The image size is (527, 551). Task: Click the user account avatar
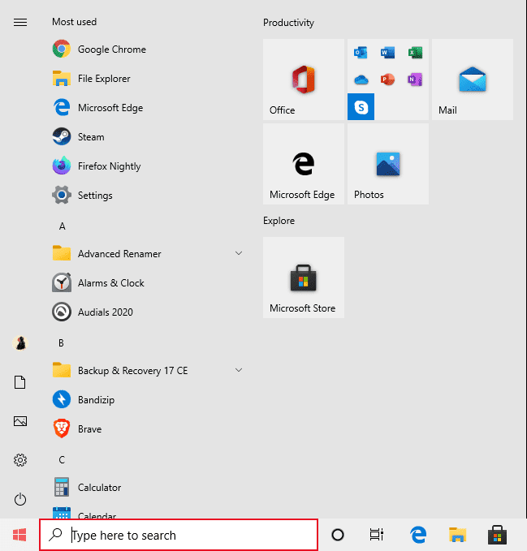pos(20,343)
